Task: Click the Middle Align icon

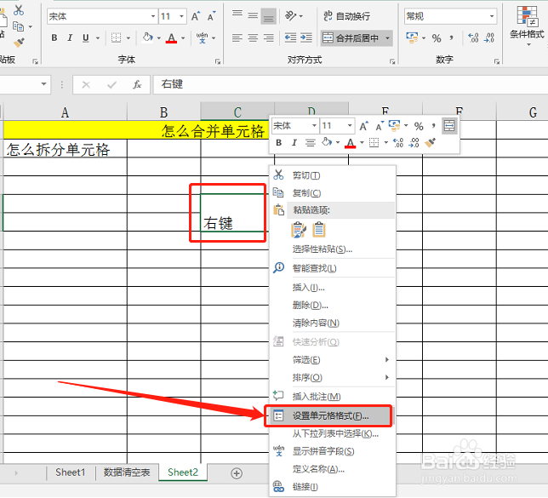Action: point(253,15)
